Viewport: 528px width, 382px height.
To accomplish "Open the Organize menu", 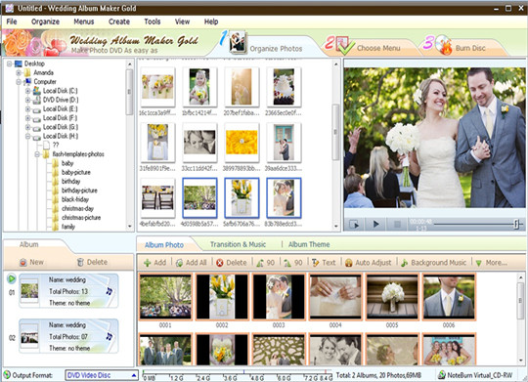I will 45,21.
